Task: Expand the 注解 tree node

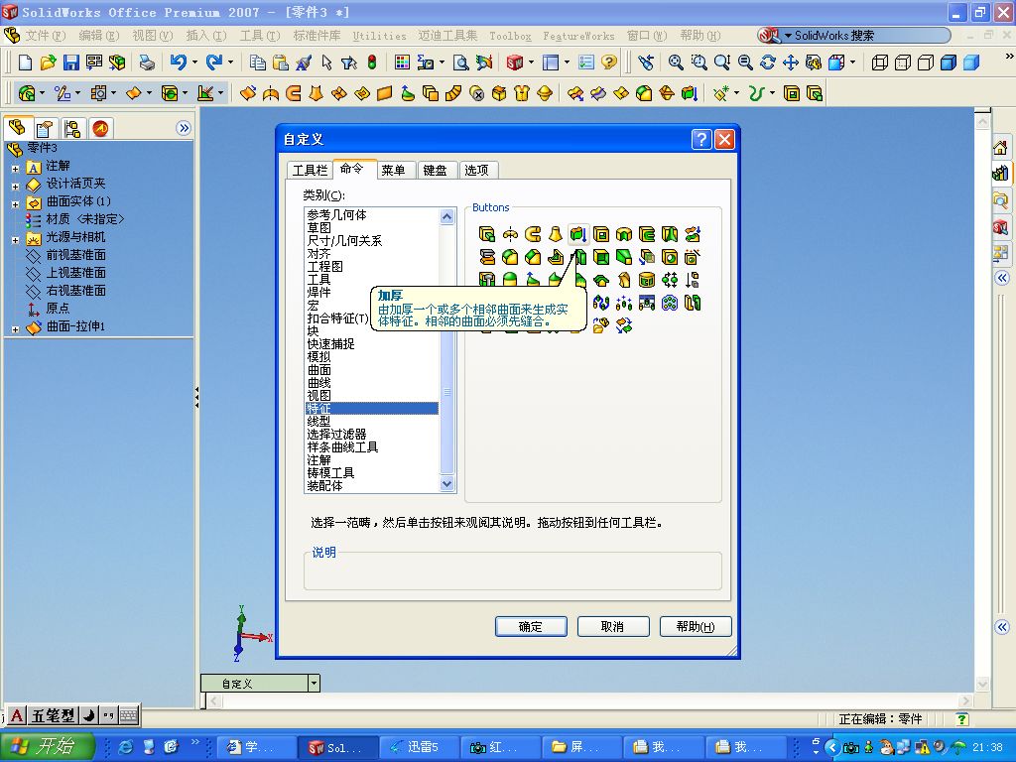Action: [x=15, y=168]
